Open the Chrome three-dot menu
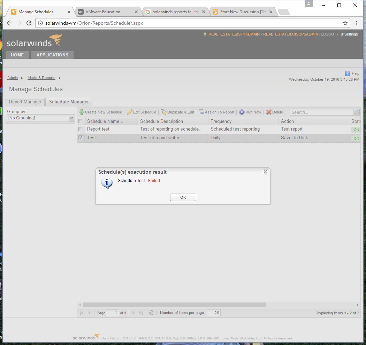366x345 pixels. [357, 23]
